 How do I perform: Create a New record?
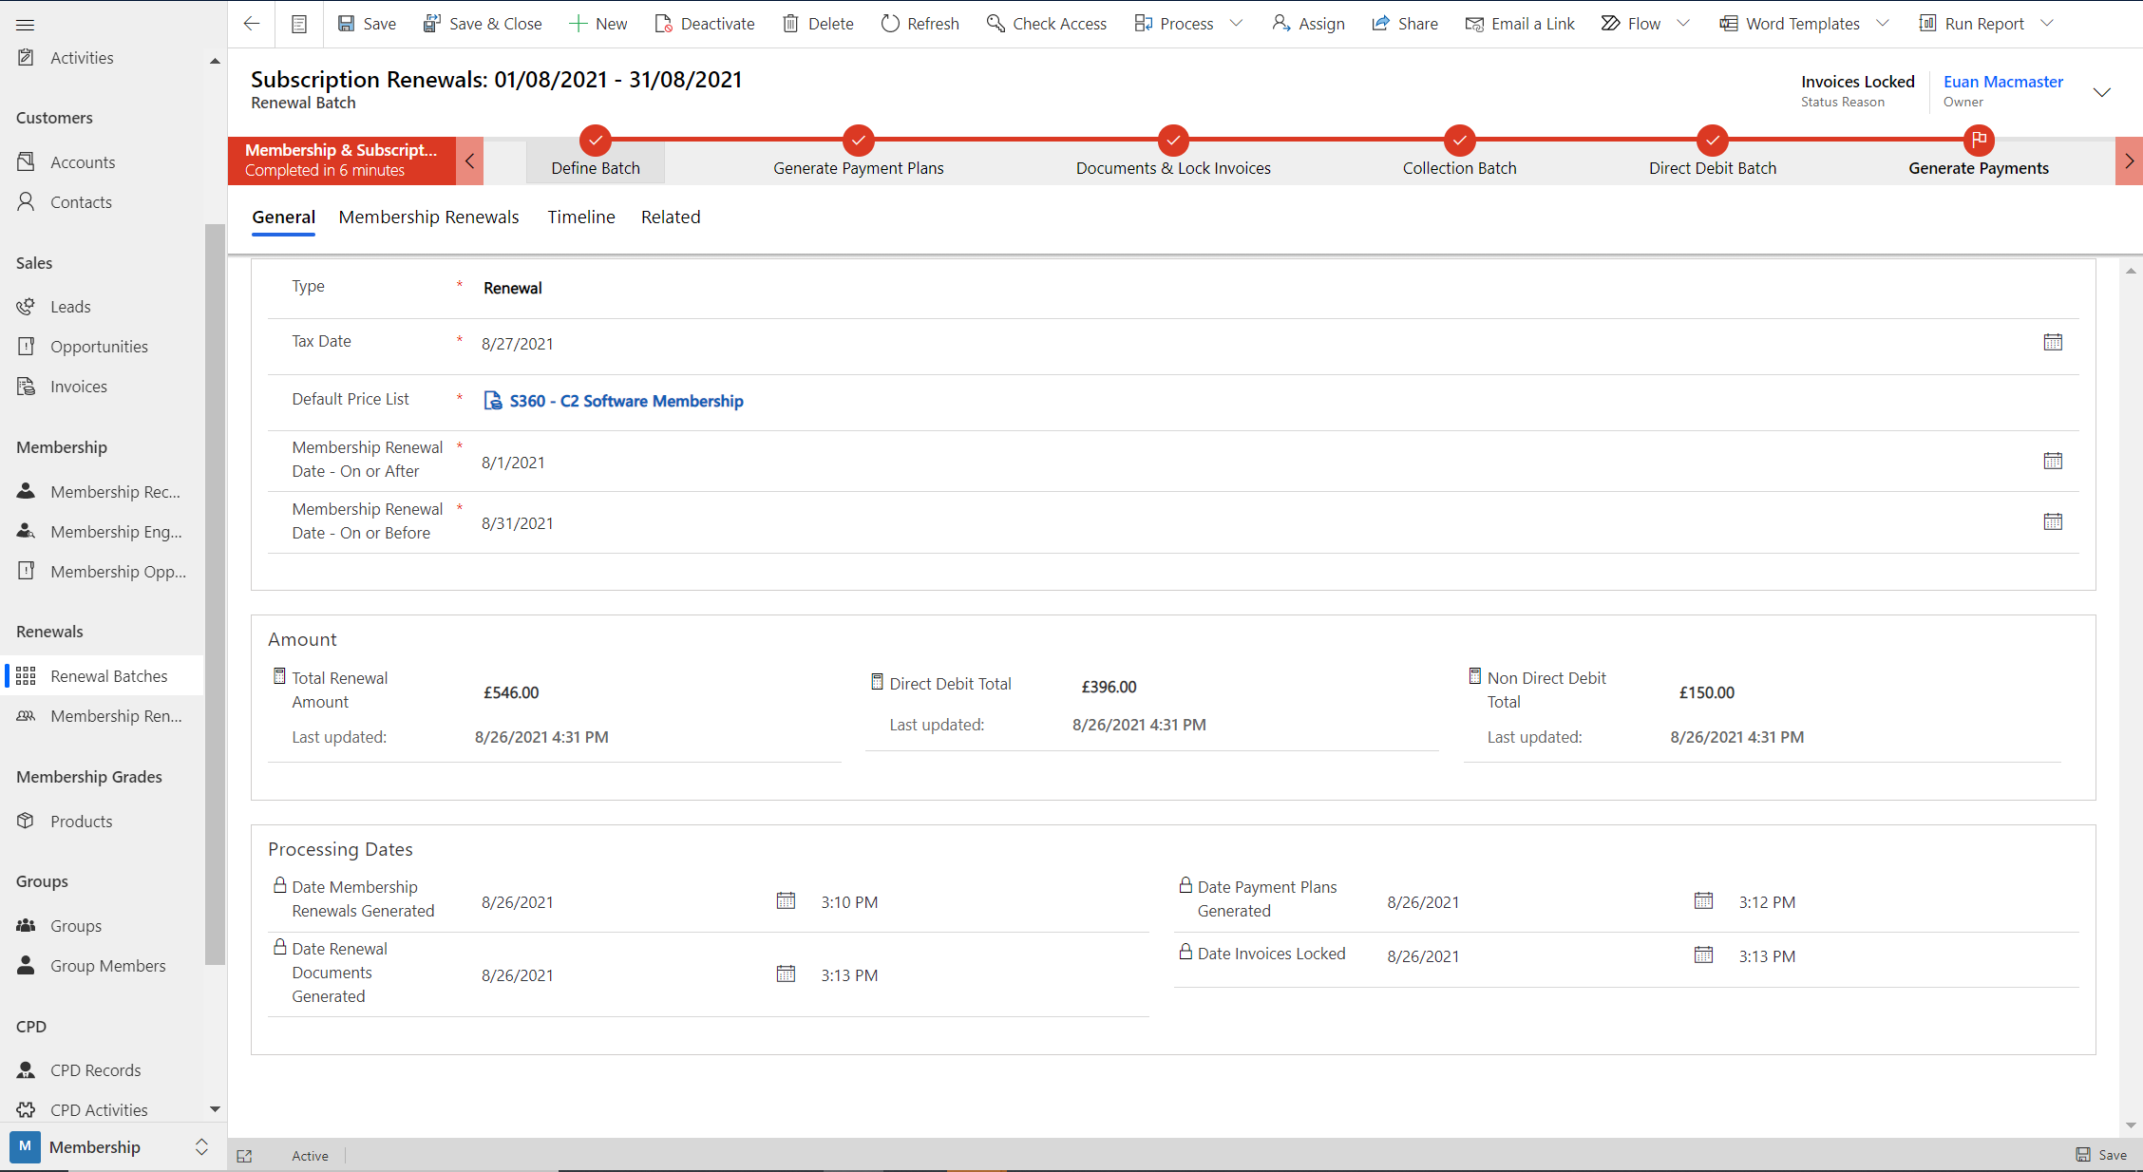coord(598,24)
